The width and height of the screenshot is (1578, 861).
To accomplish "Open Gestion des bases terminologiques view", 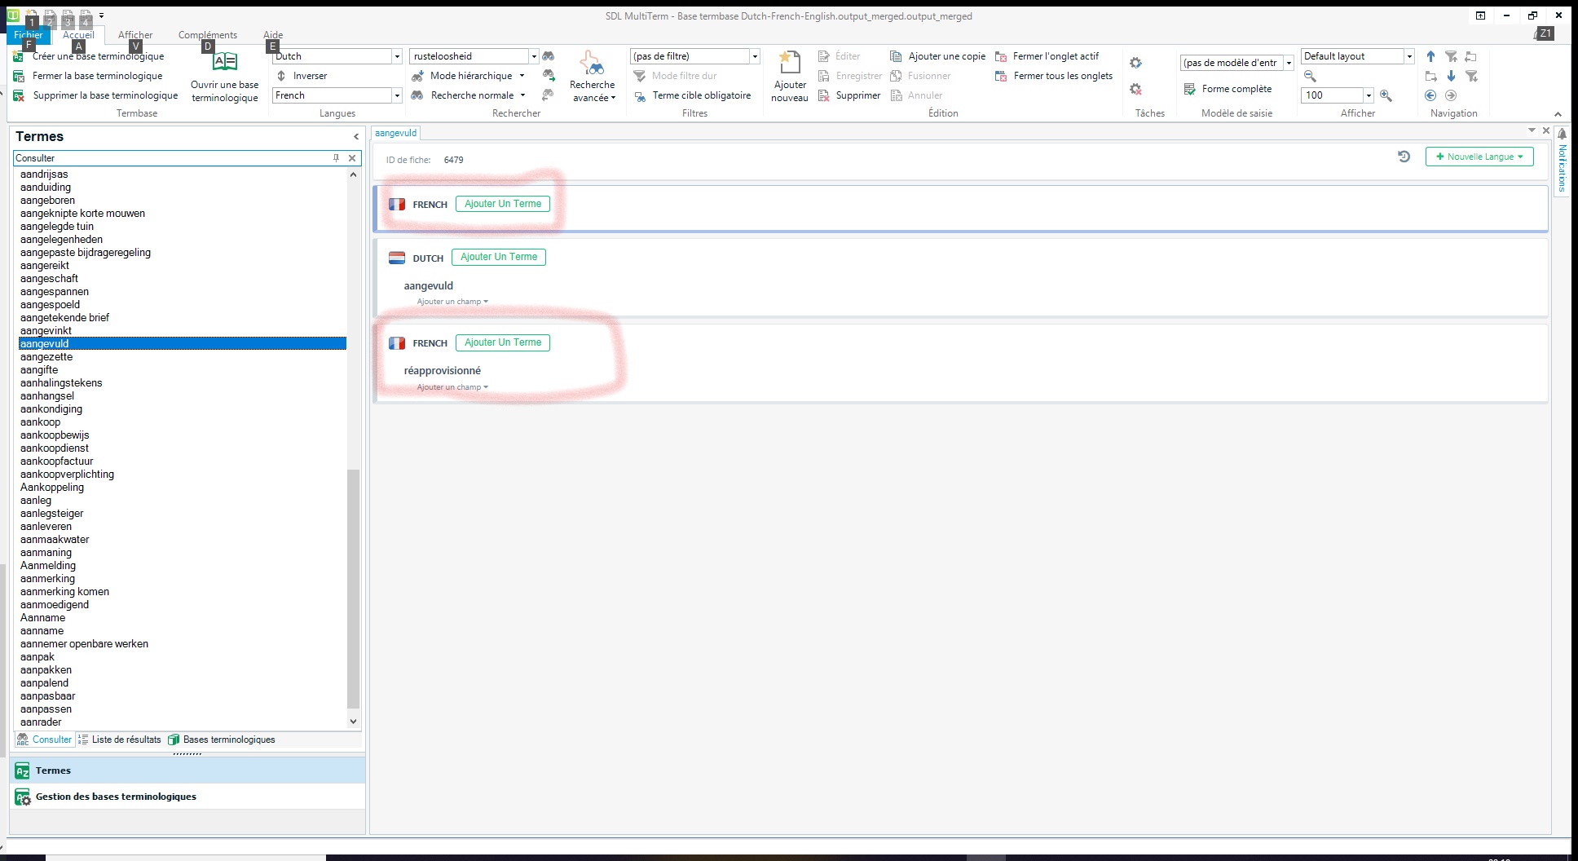I will (187, 797).
